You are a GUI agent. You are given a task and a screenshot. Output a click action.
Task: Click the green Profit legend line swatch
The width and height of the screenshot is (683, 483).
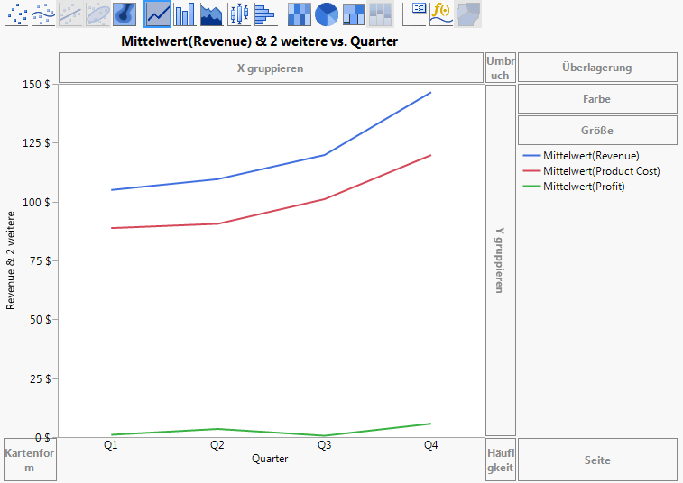pyautogui.click(x=531, y=187)
